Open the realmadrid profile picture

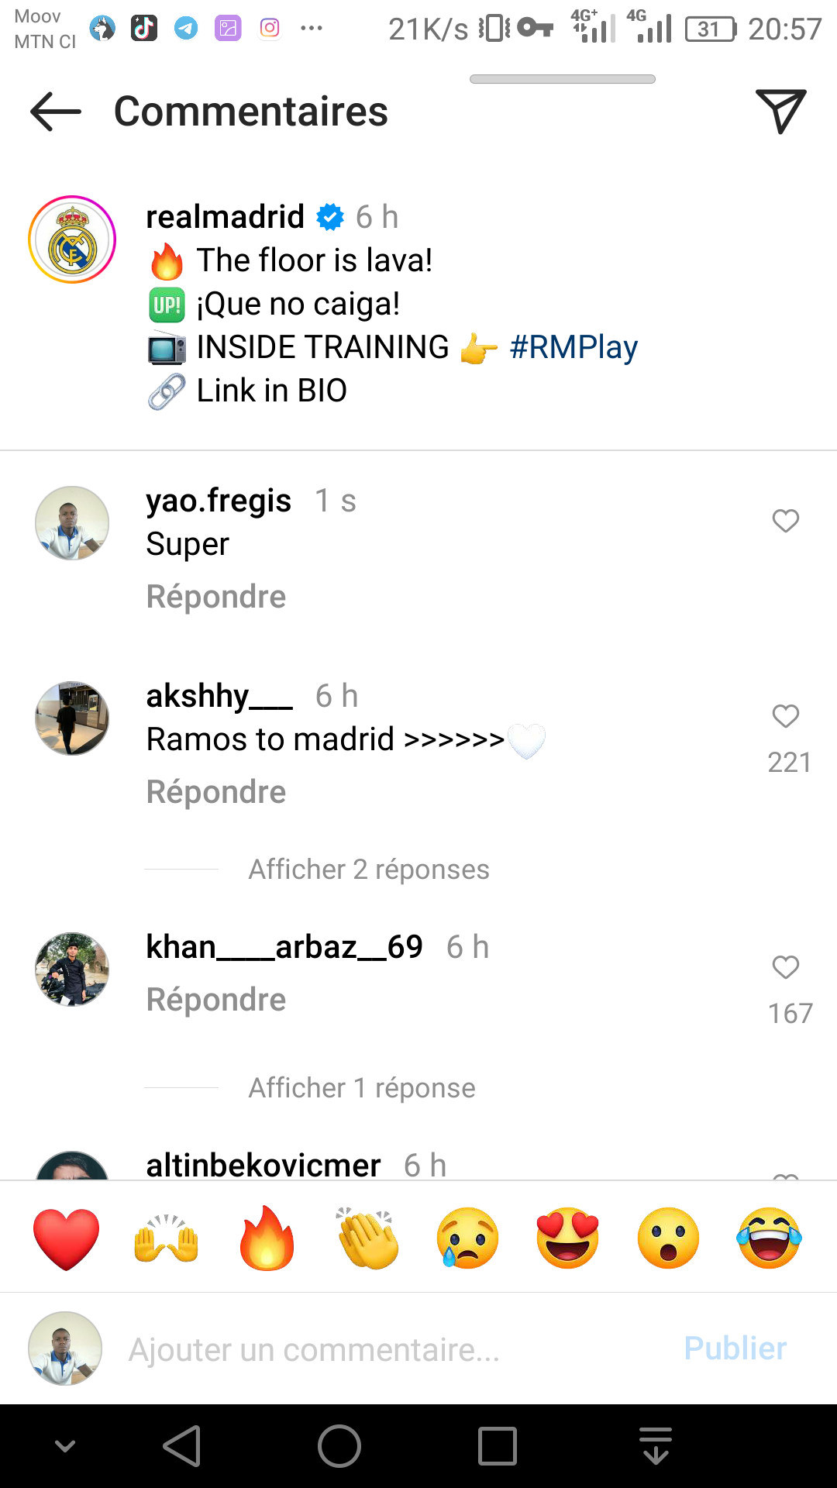pyautogui.click(x=72, y=239)
